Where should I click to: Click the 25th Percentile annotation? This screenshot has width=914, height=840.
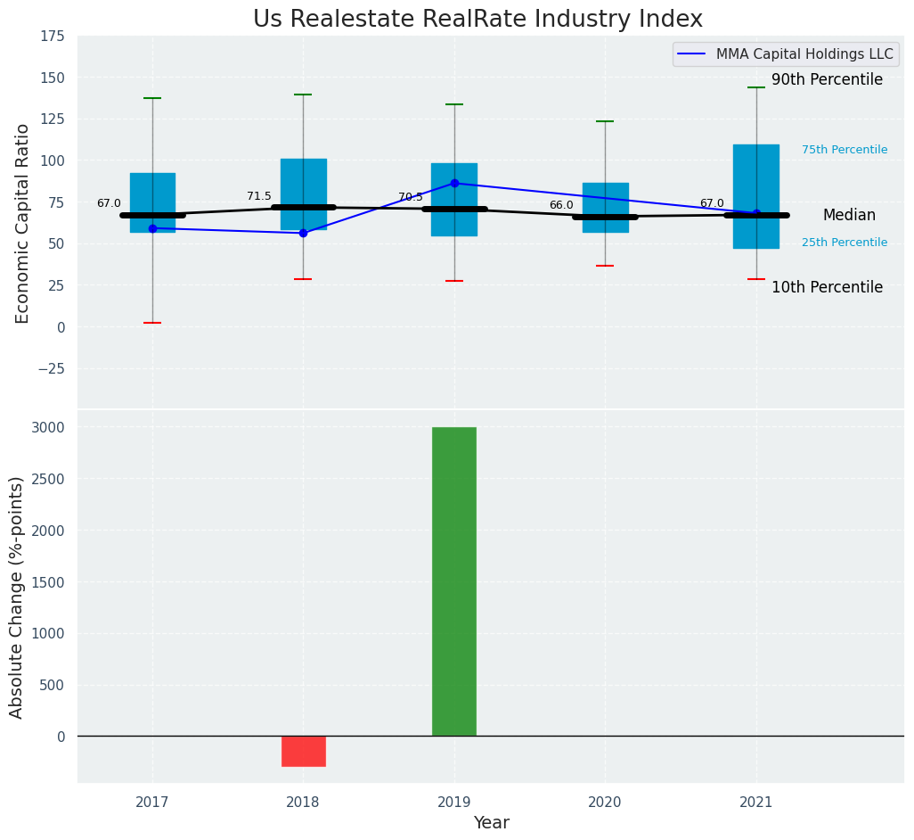(x=844, y=243)
